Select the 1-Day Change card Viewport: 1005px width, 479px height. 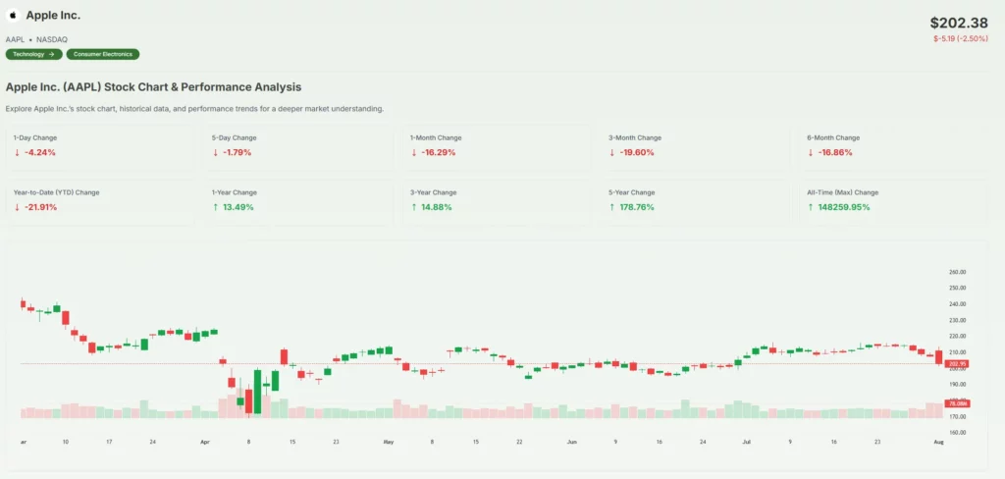[x=102, y=145]
